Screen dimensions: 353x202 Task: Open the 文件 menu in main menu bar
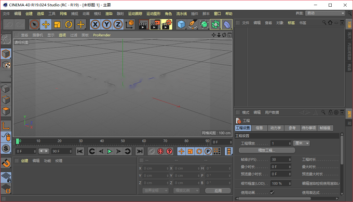(x=6, y=13)
